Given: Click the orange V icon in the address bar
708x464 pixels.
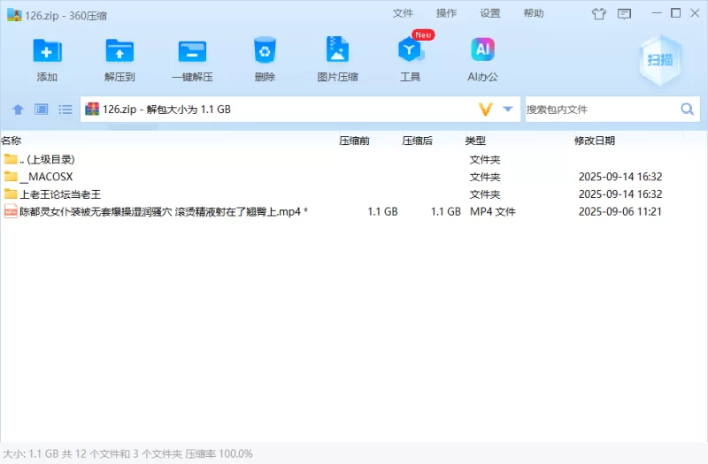Looking at the screenshot, I should (x=485, y=109).
